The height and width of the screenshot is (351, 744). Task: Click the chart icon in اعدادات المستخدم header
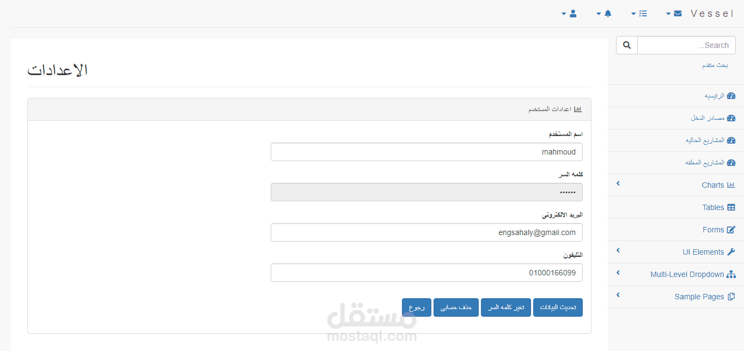point(578,109)
